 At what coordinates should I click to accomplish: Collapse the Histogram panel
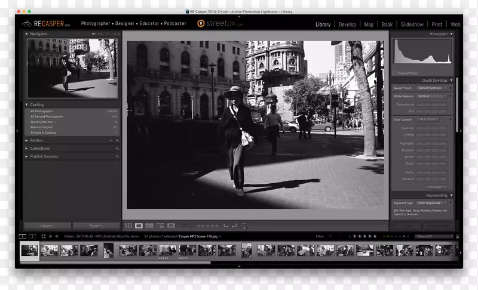tap(452, 34)
